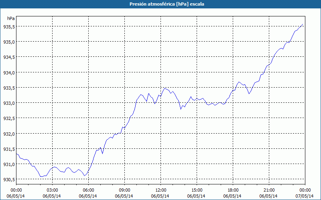Select the 06/05/14 date under 12:00
Screen dimensions: 321x200
click(x=160, y=196)
